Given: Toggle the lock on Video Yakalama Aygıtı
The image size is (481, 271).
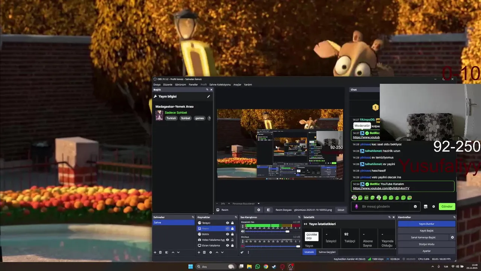Looking at the screenshot, I should (x=232, y=240).
